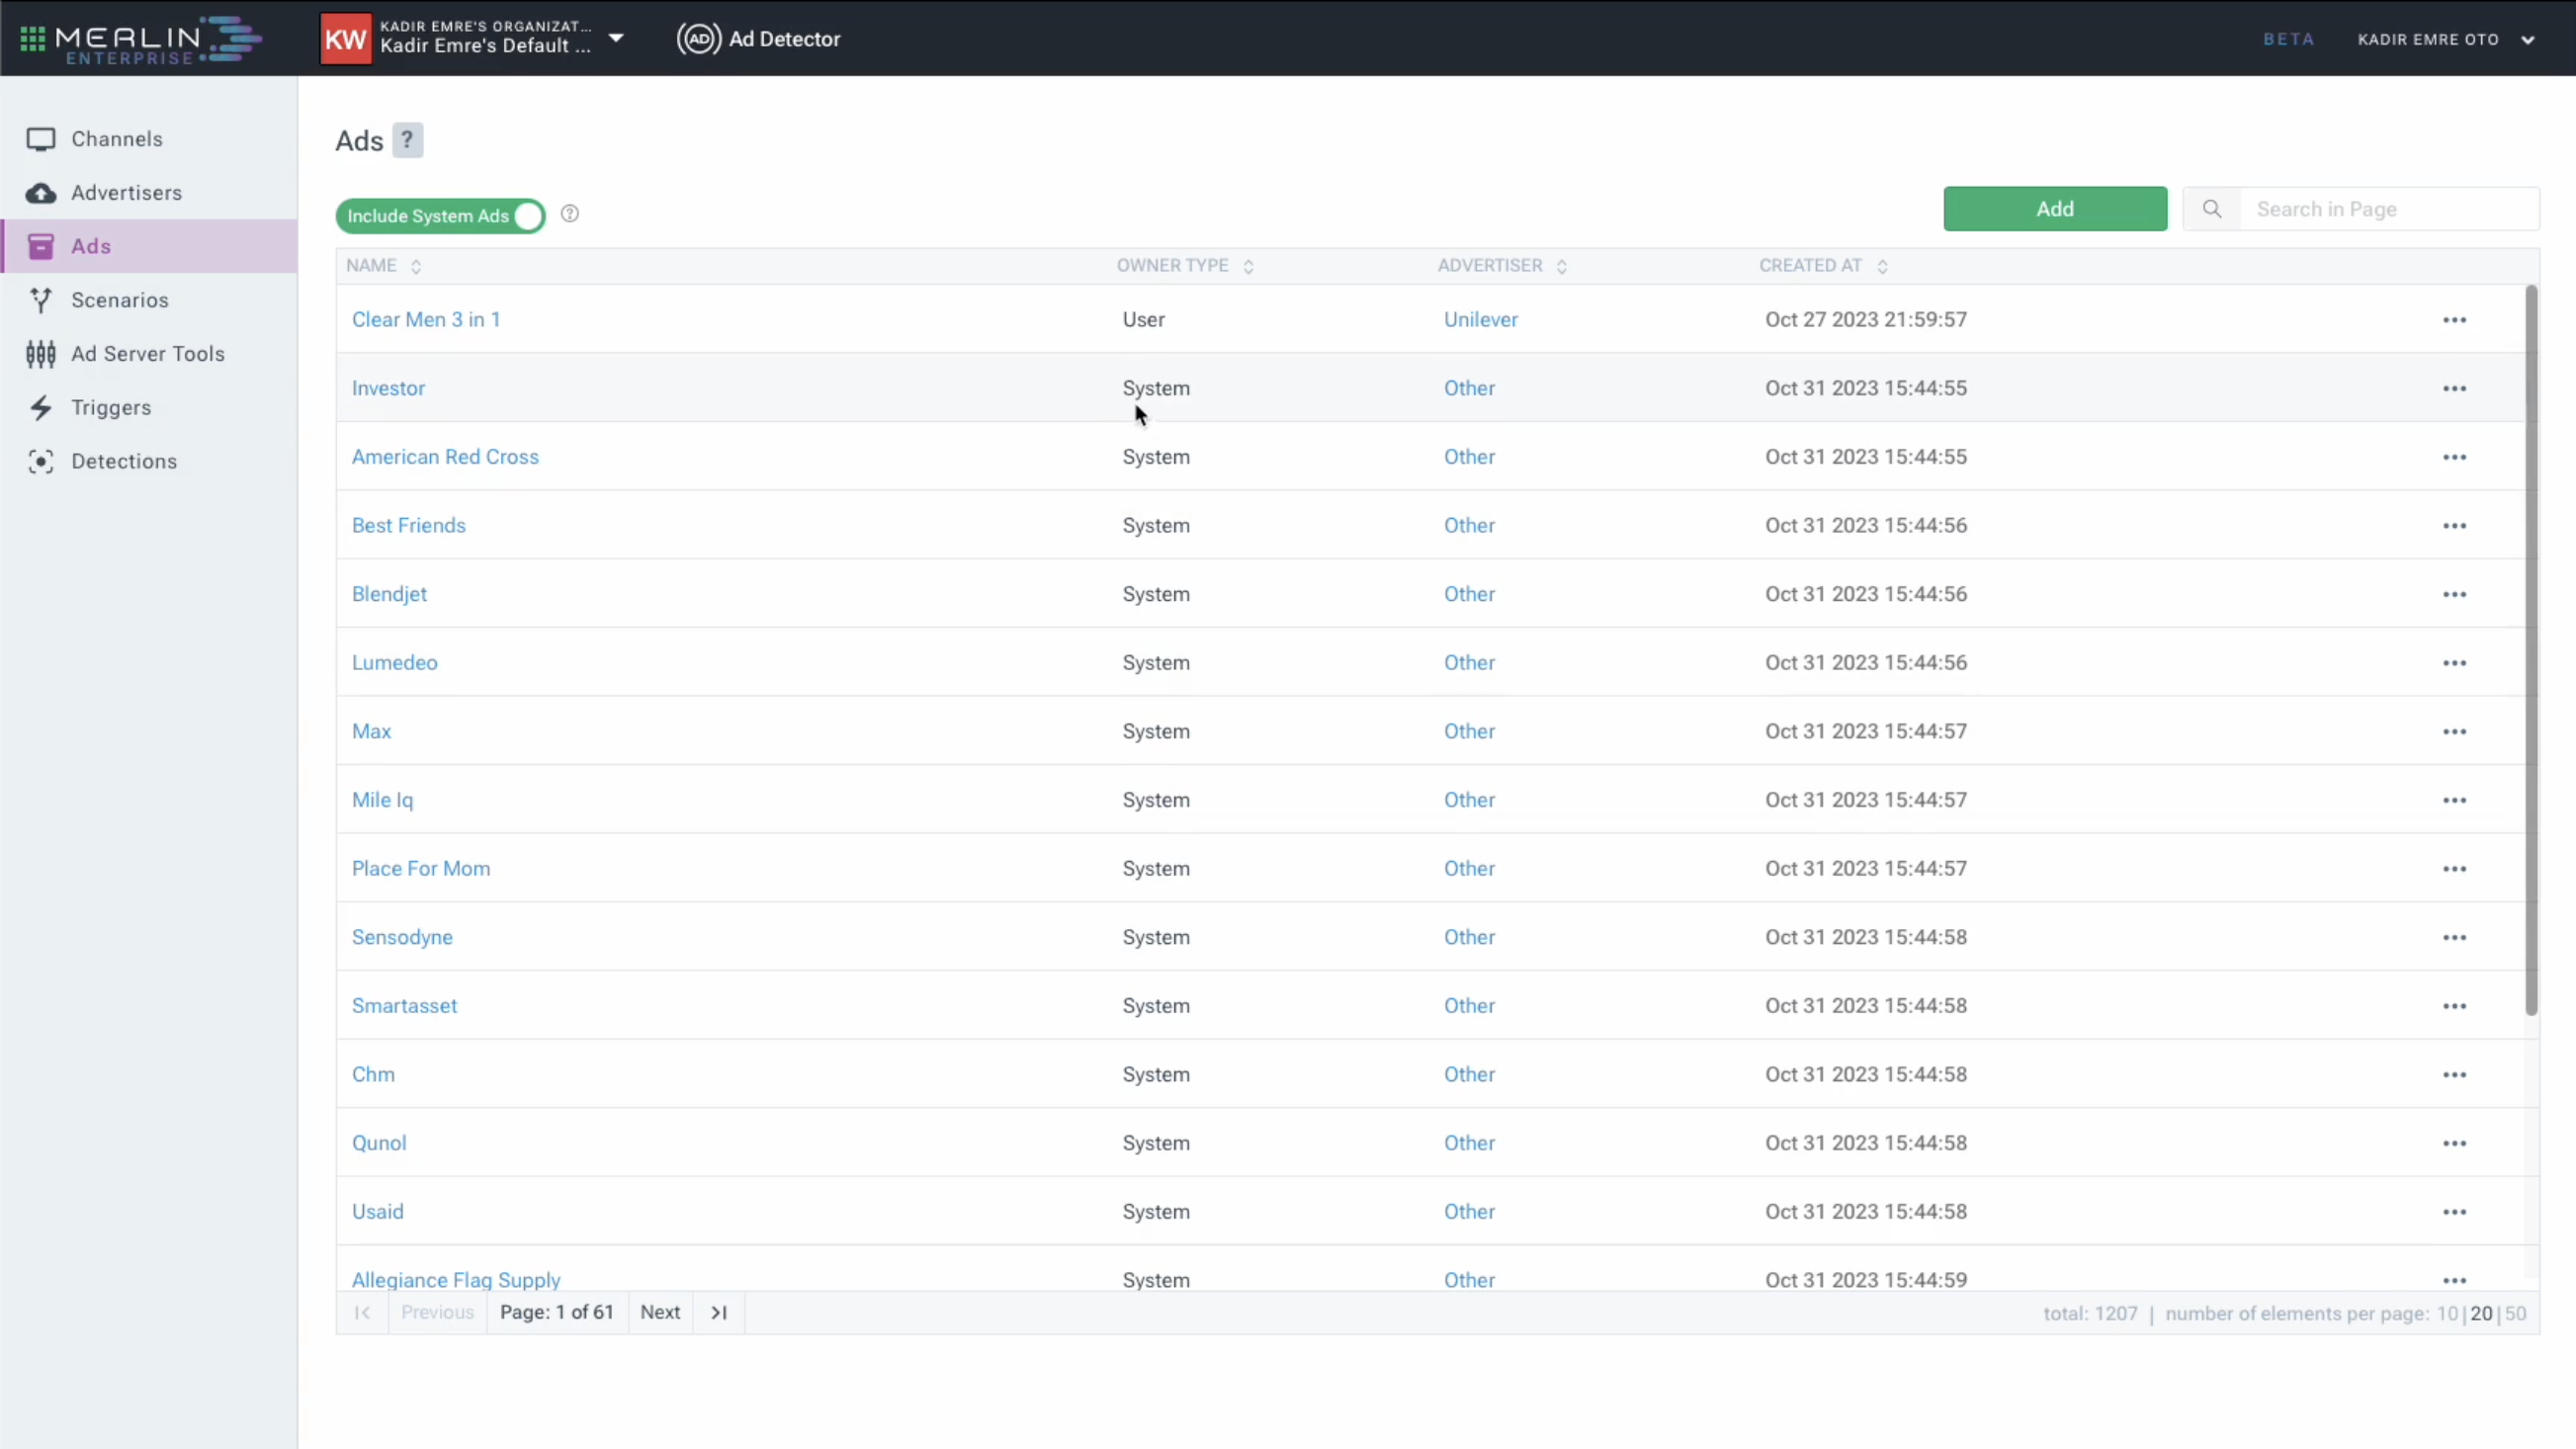
Task: Show 10 elements per page
Action: 2447,1314
